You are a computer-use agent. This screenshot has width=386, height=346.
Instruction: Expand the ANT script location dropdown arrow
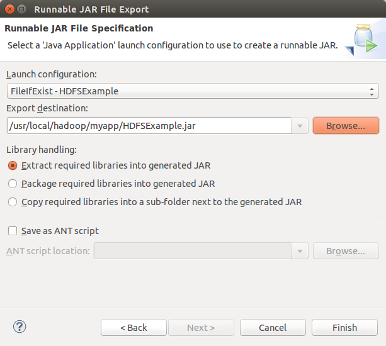coord(300,251)
